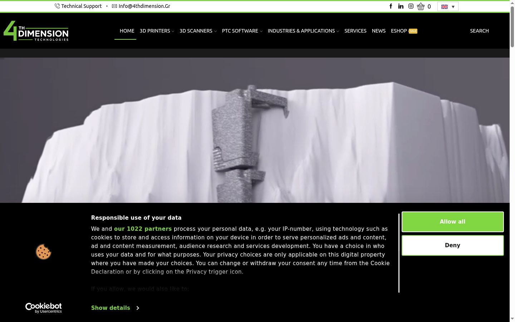515x322 pixels.
Task: Click the cookie icon in the consent banner
Action: 44,252
